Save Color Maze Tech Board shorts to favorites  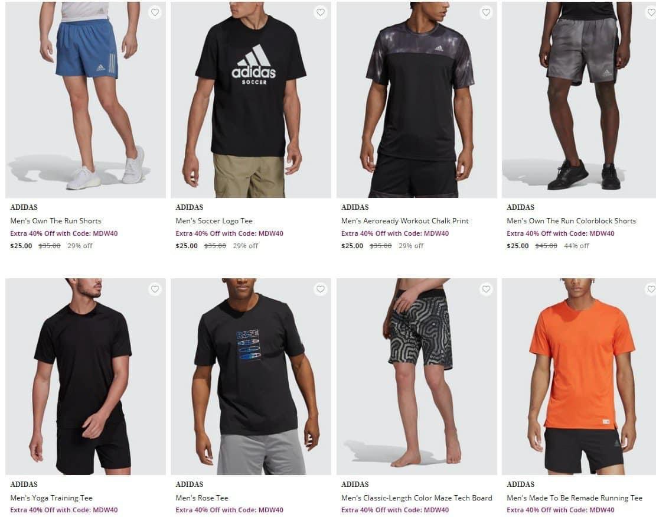[486, 289]
